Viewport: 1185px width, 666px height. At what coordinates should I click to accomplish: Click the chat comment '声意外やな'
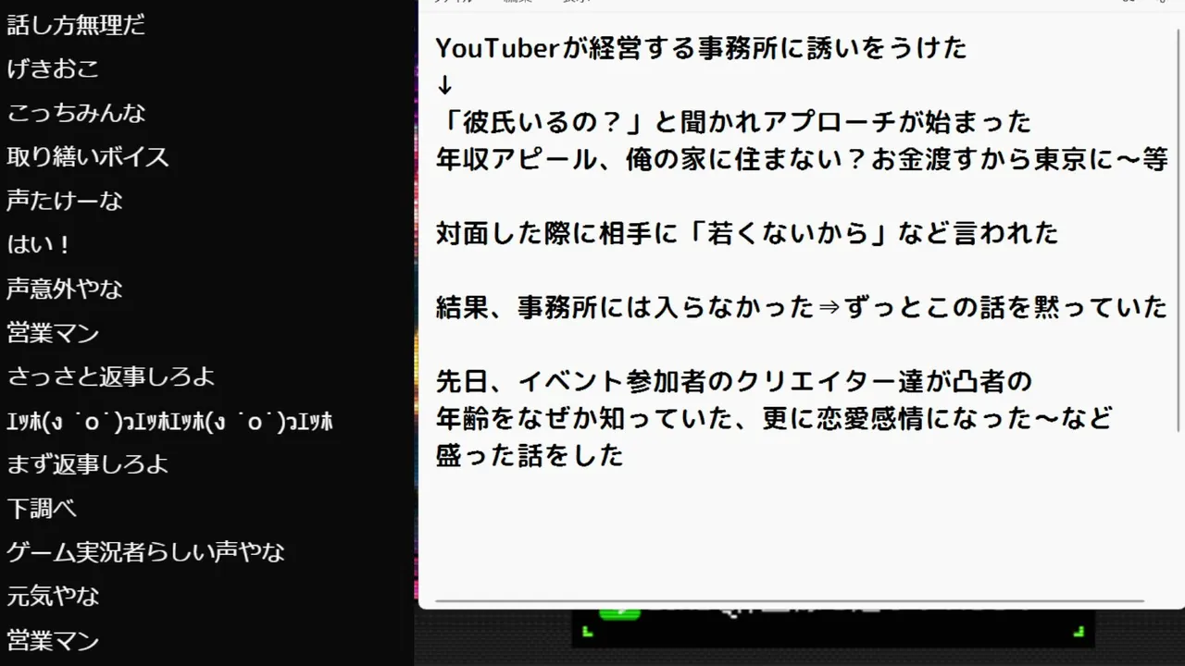pos(65,289)
